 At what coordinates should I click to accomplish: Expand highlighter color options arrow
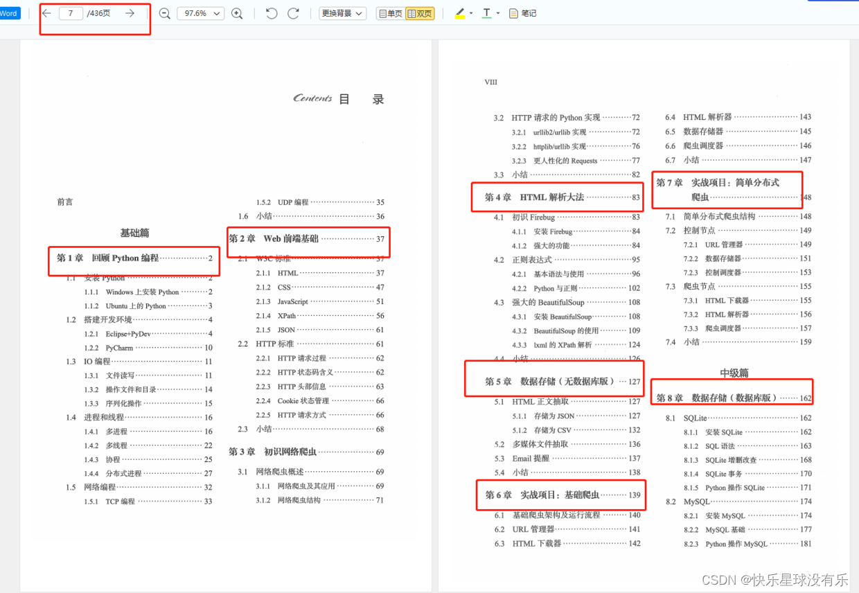click(471, 13)
